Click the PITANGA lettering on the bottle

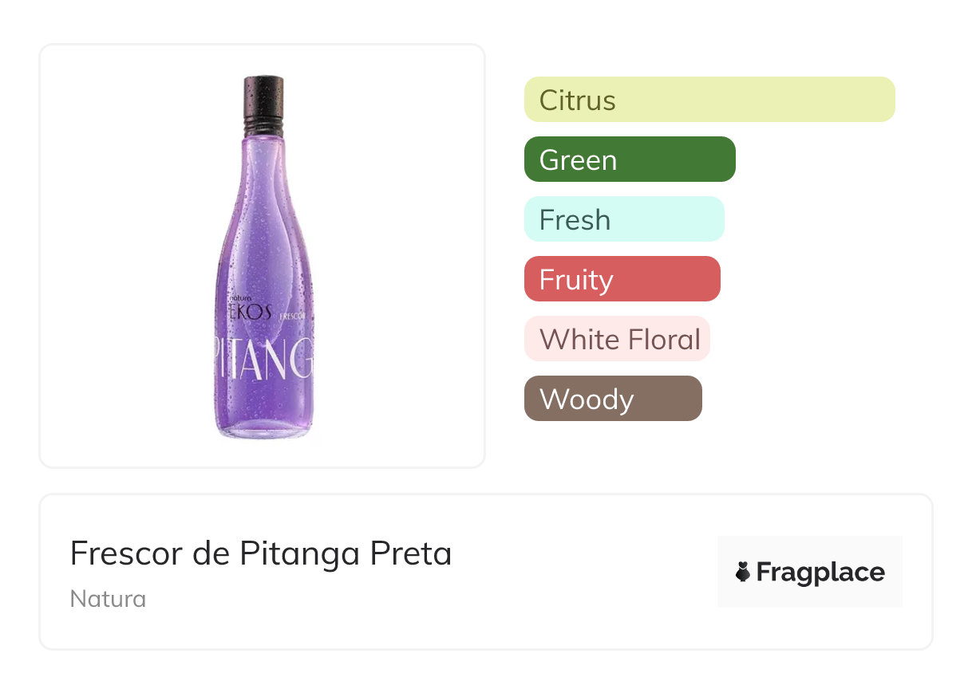(263, 359)
